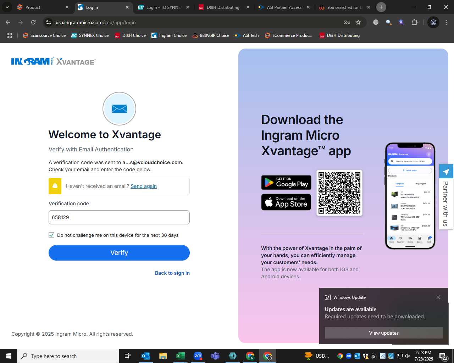Open Scansource Choice bookmark
Screen dimensions: 454x363
click(x=44, y=35)
